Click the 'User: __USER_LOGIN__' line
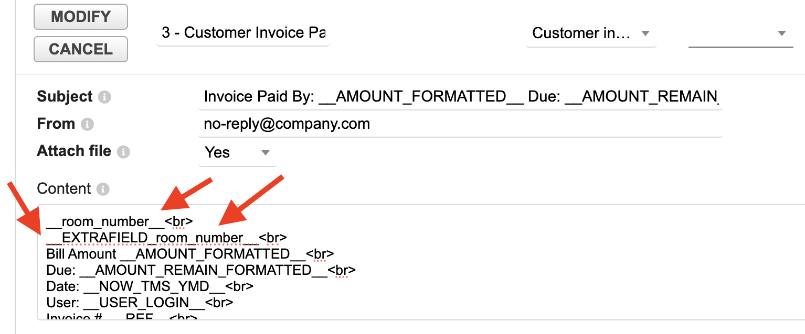The height and width of the screenshot is (334, 805). pyautogui.click(x=140, y=303)
